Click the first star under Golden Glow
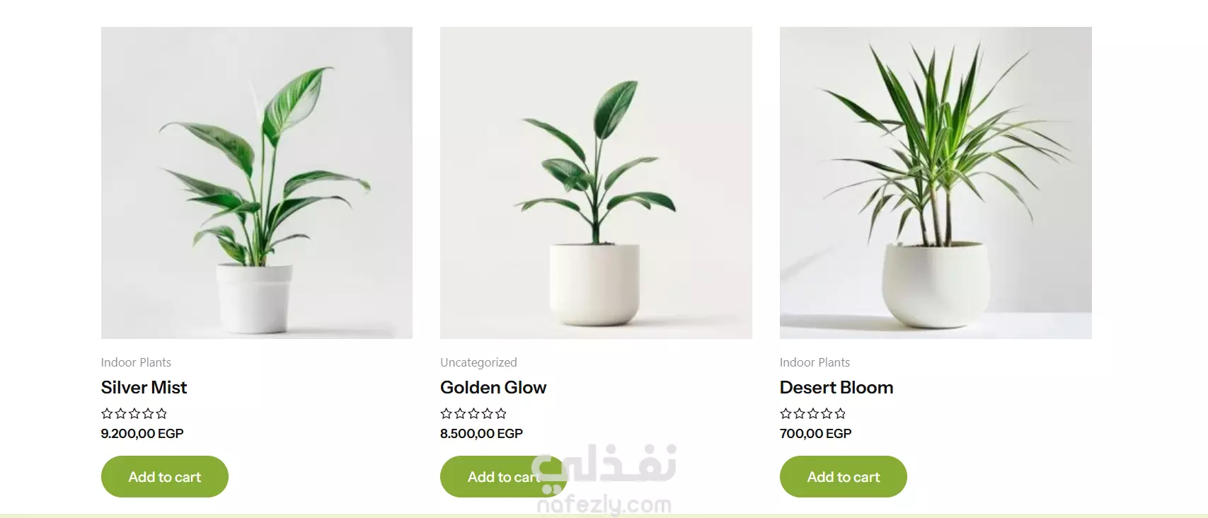This screenshot has width=1208, height=518. [x=447, y=413]
